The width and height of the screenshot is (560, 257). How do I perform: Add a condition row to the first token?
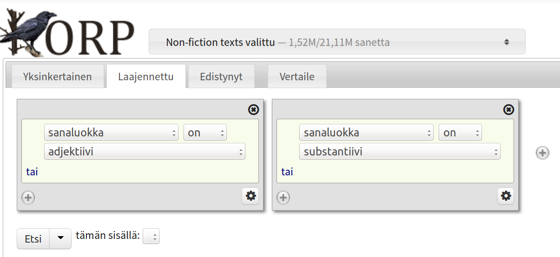click(x=28, y=198)
